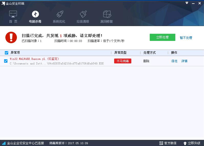Screen dimensions: 204x146
Task: Open 垃圾清理 brush icon
Action: (83, 14)
